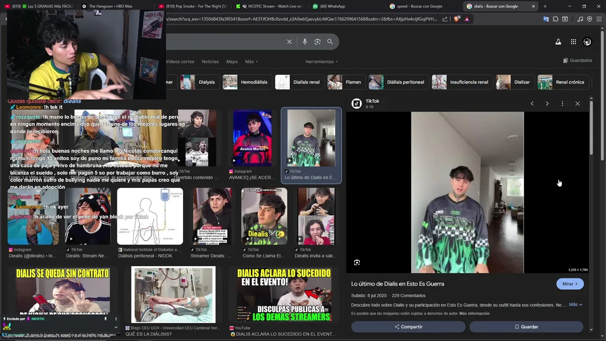Select the Dialisis renal suggestion chip

pos(299,82)
